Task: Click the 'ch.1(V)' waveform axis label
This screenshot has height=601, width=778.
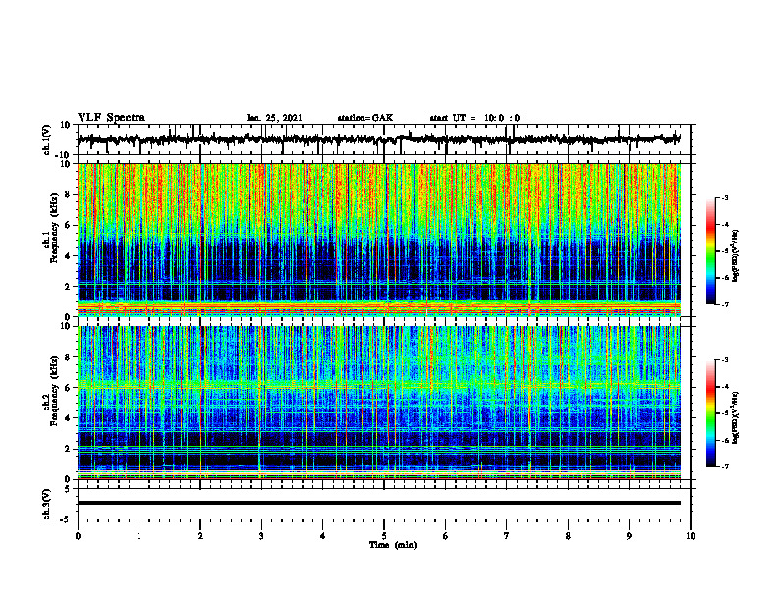Action: click(x=47, y=139)
